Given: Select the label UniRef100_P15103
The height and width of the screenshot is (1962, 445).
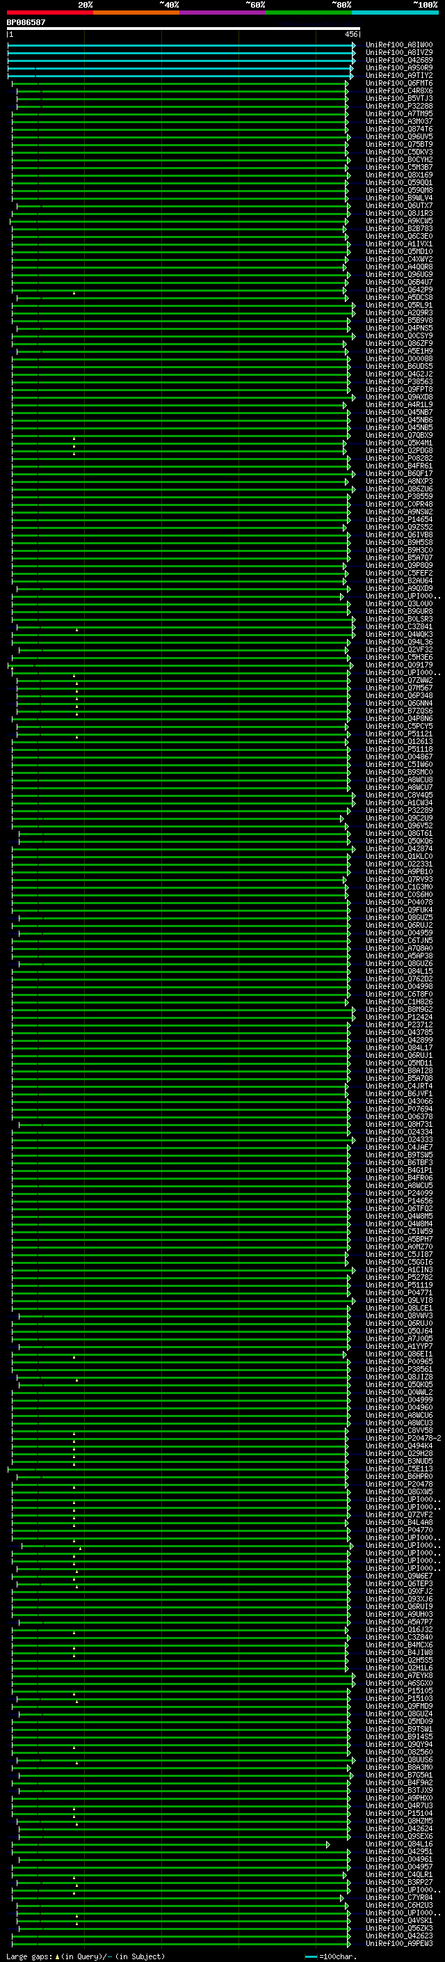Looking at the screenshot, I should tap(398, 1698).
